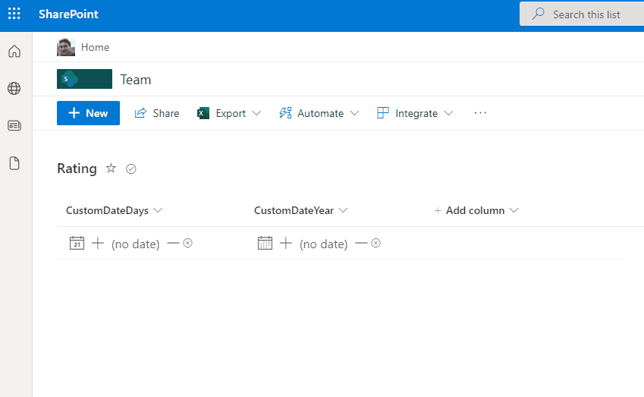Open the Home icon in left rail

coord(14,52)
